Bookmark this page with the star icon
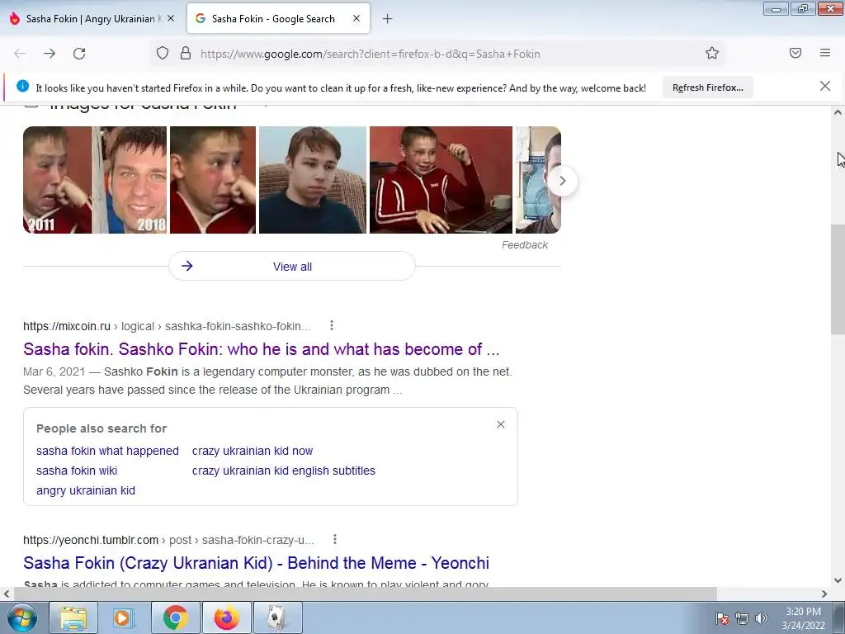 (712, 54)
